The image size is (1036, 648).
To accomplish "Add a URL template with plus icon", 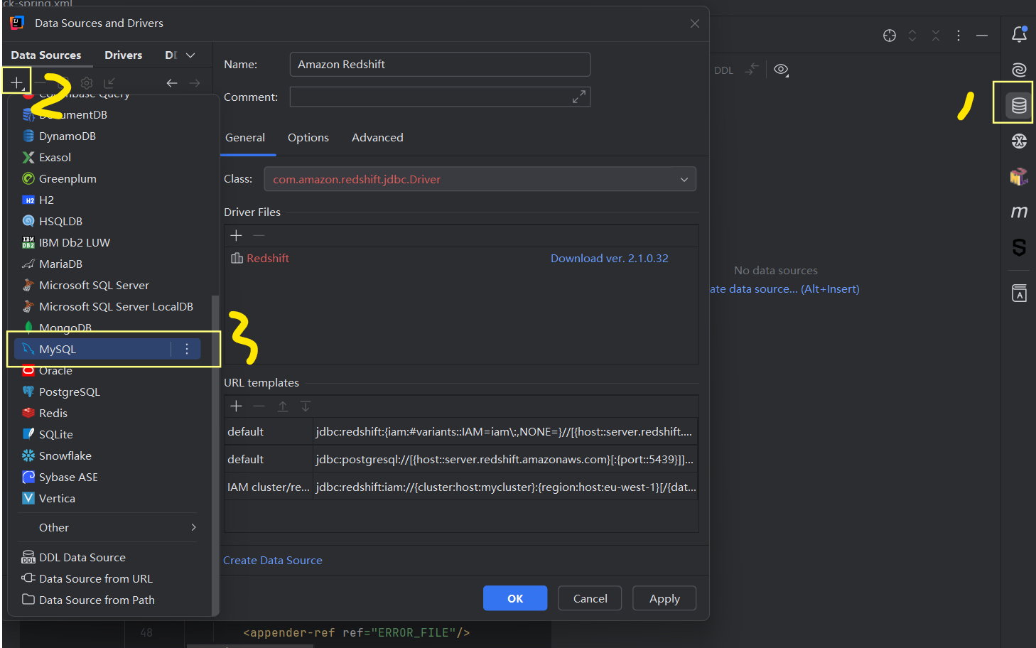I will (x=237, y=406).
